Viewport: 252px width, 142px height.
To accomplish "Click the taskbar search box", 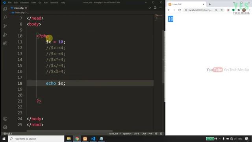I will click(x=36, y=138).
